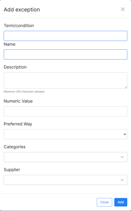The width and height of the screenshot is (131, 211).
Task: Click the Preferred Way dropdown arrow icon
Action: point(125,134)
